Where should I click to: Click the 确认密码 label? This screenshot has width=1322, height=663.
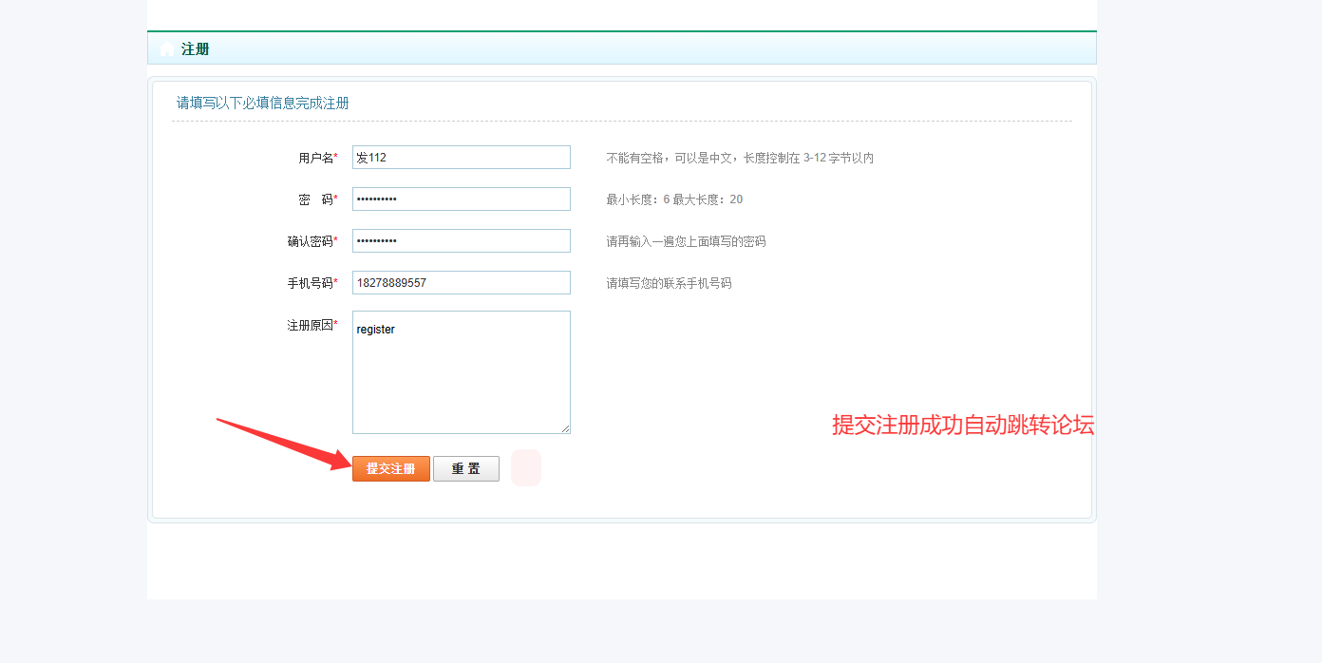point(312,241)
